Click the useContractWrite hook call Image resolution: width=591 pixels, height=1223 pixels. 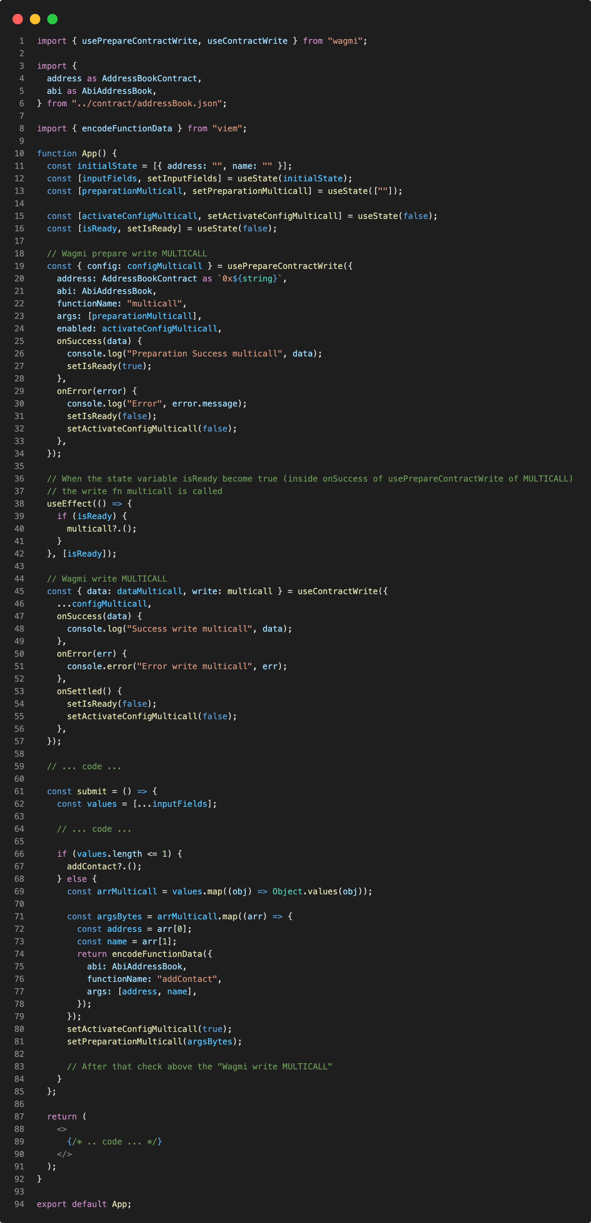337,591
